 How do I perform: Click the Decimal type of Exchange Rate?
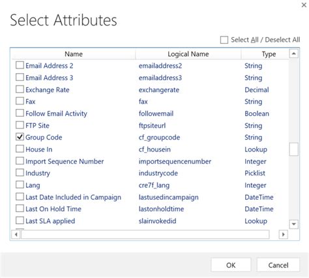(257, 89)
